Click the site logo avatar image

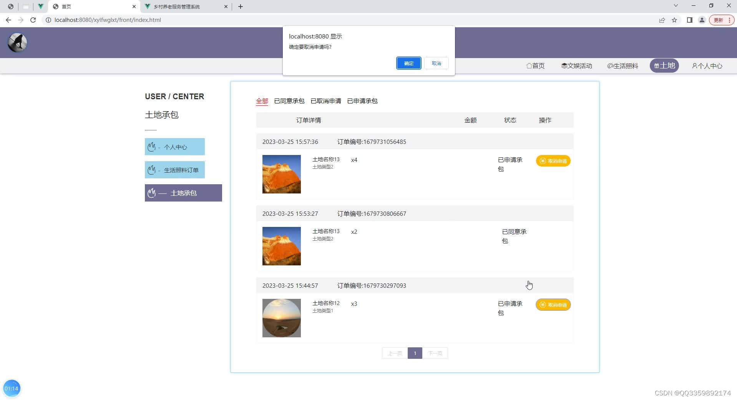click(17, 42)
